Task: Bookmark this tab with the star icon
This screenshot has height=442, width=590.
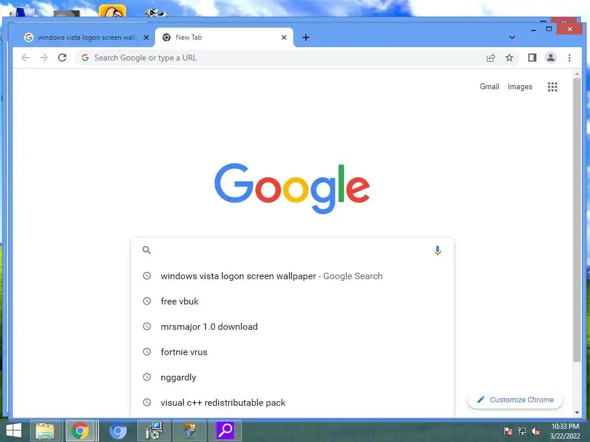Action: [509, 58]
